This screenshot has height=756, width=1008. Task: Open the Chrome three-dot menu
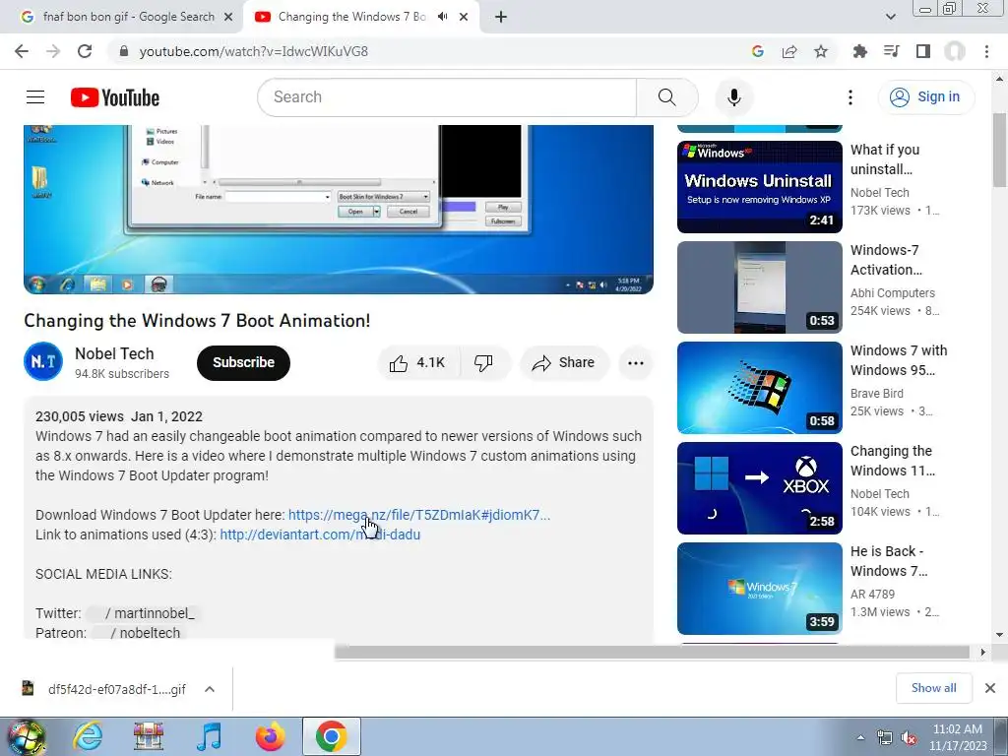tap(986, 51)
